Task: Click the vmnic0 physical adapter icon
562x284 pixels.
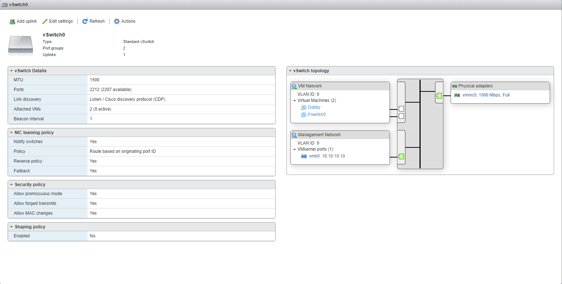Action: pos(457,95)
